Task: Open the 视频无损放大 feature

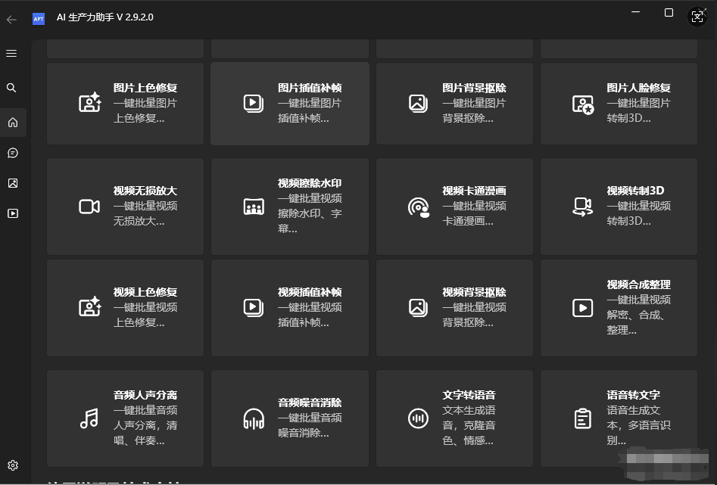Action: pos(125,206)
